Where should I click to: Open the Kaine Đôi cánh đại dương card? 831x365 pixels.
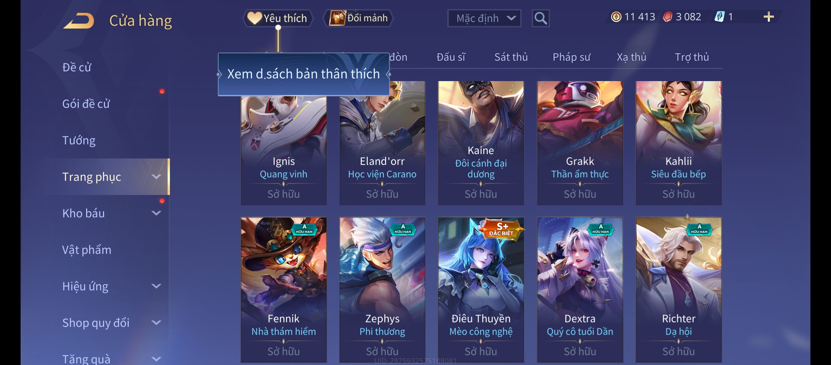pos(481,143)
